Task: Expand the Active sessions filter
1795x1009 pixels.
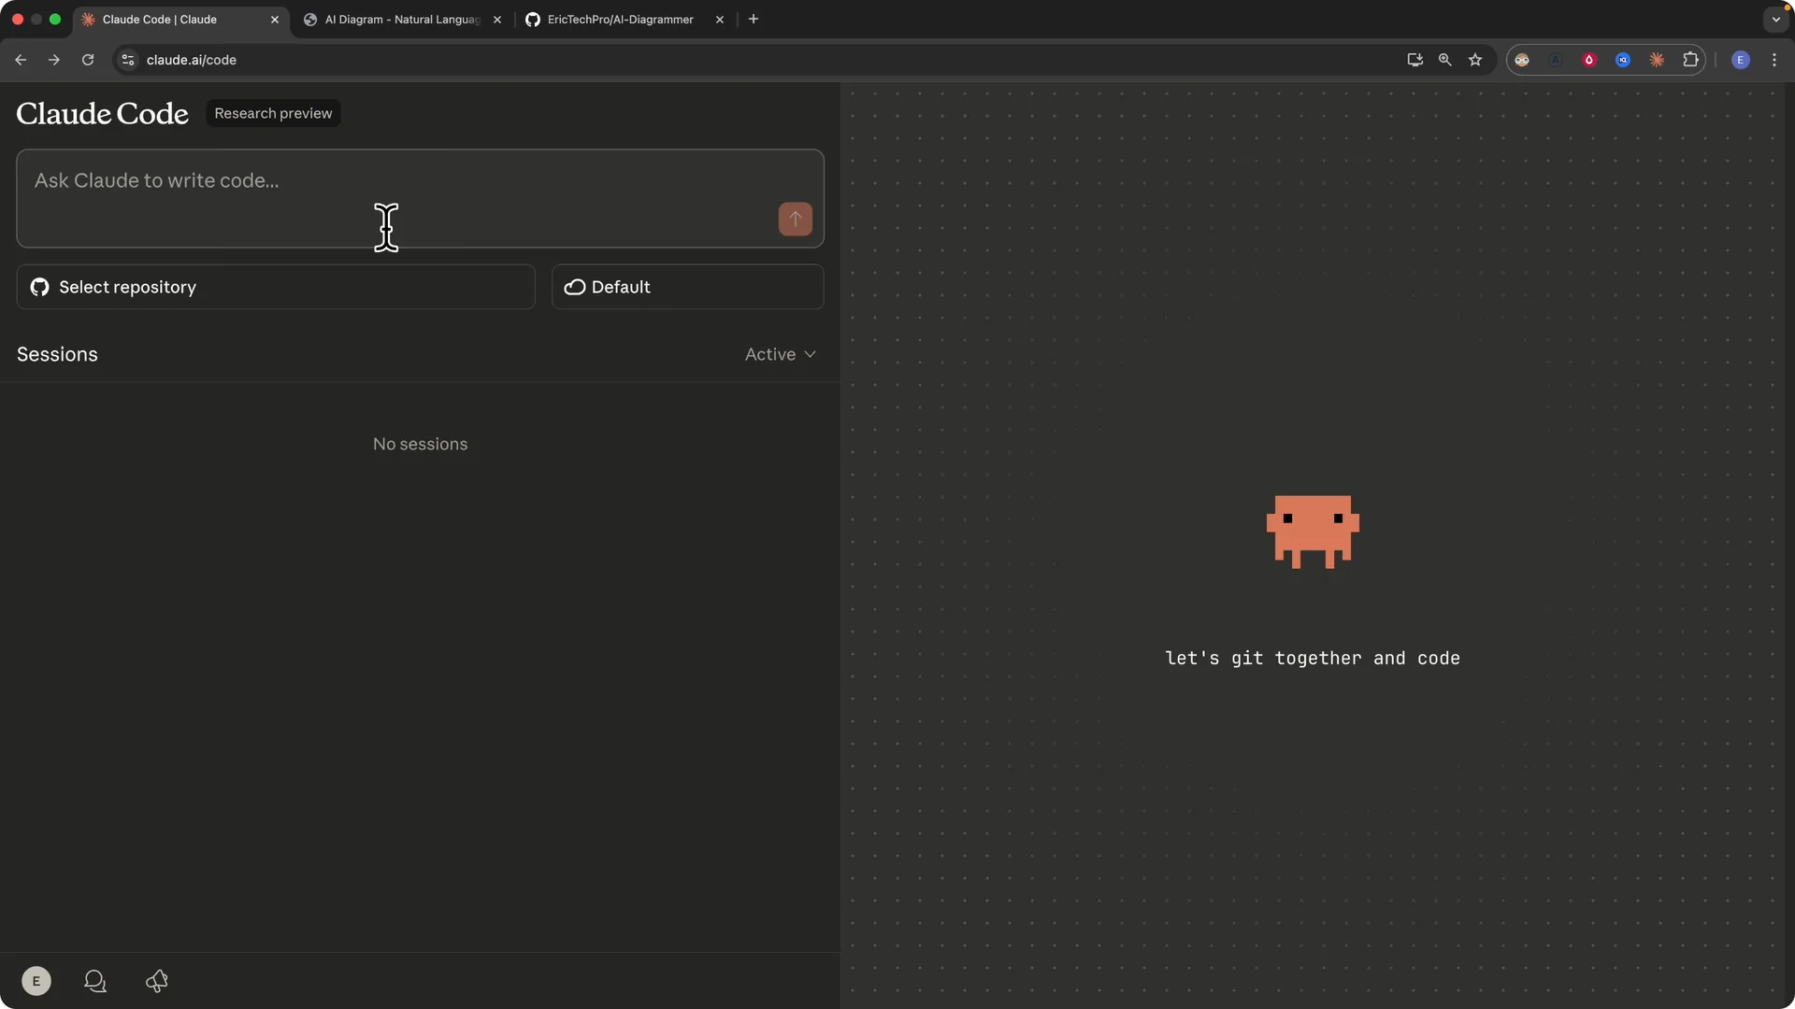Action: tap(780, 354)
